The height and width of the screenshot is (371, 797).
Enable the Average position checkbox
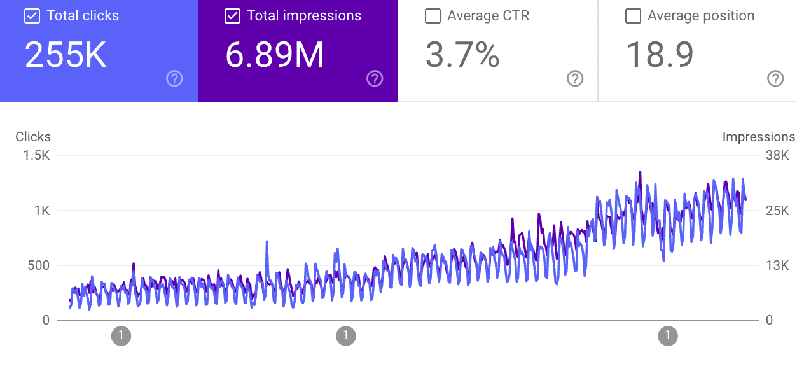tap(633, 16)
